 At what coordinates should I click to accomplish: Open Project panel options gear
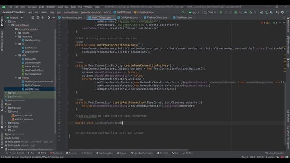(49, 17)
